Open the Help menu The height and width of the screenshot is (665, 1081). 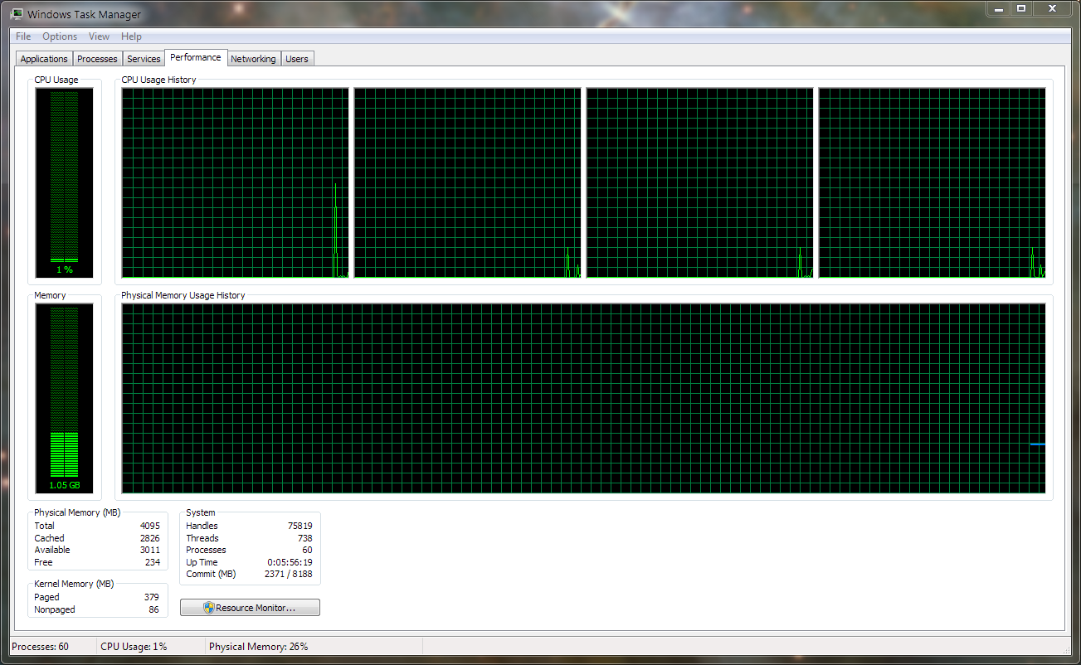[131, 36]
